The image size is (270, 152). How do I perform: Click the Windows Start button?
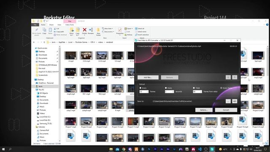pos(3,149)
